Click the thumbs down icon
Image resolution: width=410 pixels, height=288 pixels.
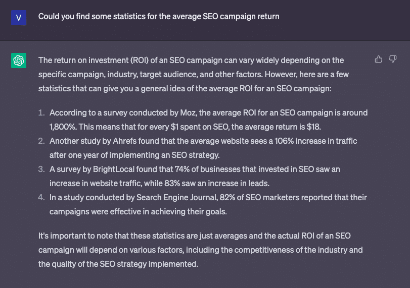click(x=393, y=59)
